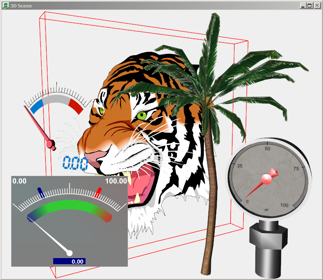Viewport: 323px width, 280px height.
Task: Maximize the 3D Scene window
Action: pyautogui.click(x=310, y=6)
